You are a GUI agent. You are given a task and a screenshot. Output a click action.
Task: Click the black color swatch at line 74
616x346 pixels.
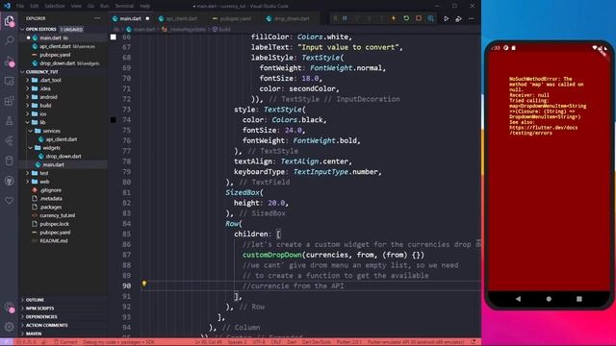tap(114, 119)
